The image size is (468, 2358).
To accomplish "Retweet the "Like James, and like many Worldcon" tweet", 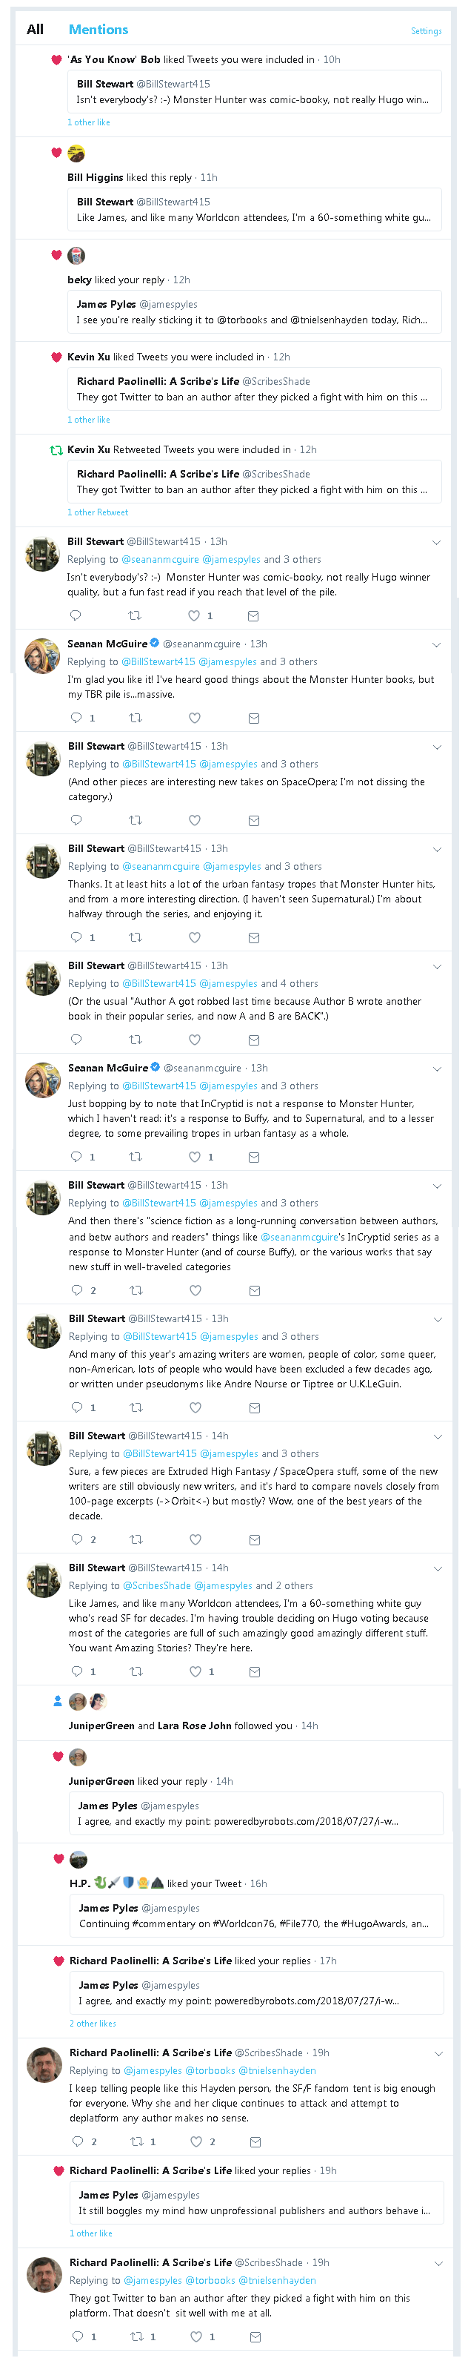I will click(x=136, y=1671).
